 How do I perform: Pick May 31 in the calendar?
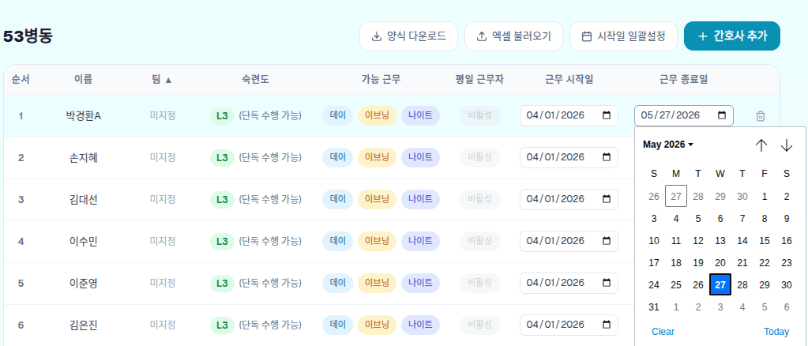click(654, 307)
